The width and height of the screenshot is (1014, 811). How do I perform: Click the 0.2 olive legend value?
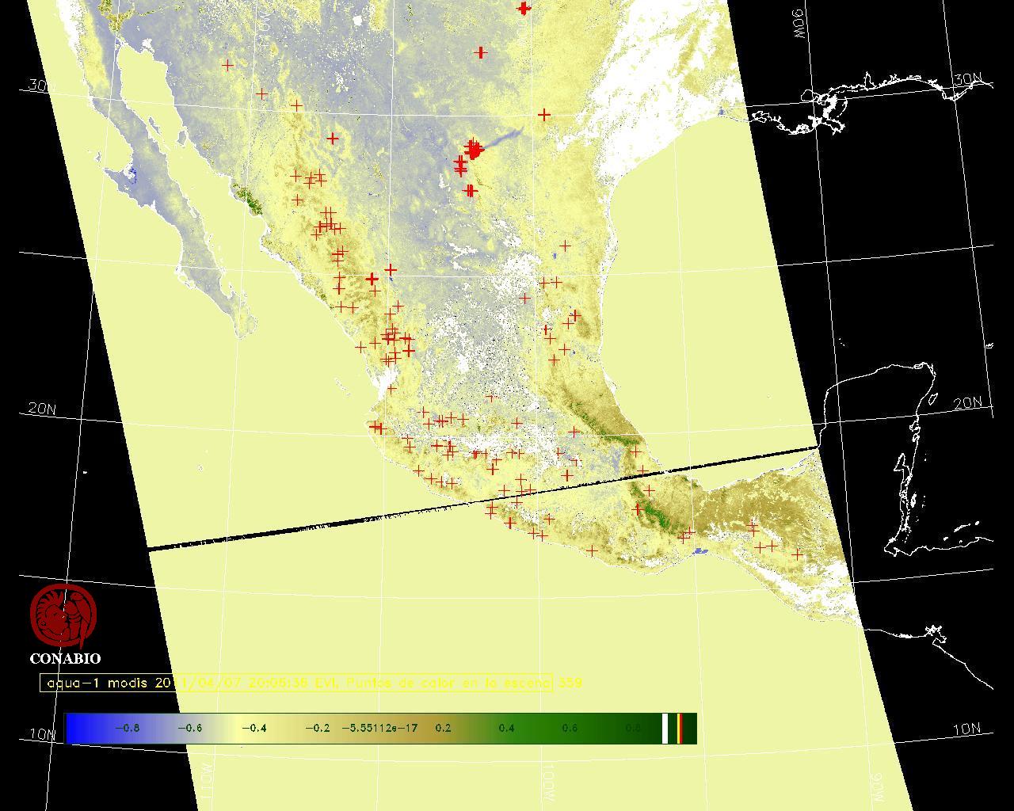tap(443, 729)
